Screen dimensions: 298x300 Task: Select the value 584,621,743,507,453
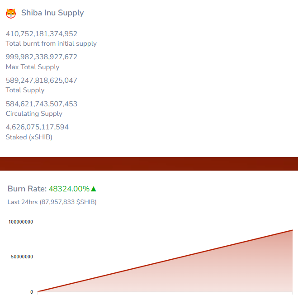pyautogui.click(x=42, y=104)
